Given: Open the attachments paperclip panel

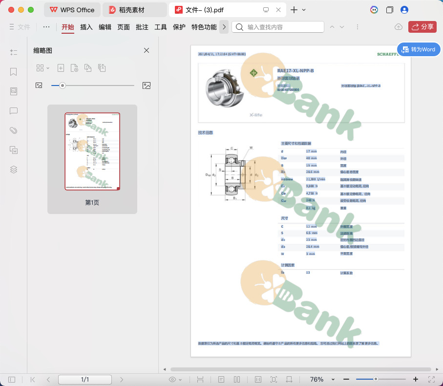Looking at the screenshot, I should point(14,130).
